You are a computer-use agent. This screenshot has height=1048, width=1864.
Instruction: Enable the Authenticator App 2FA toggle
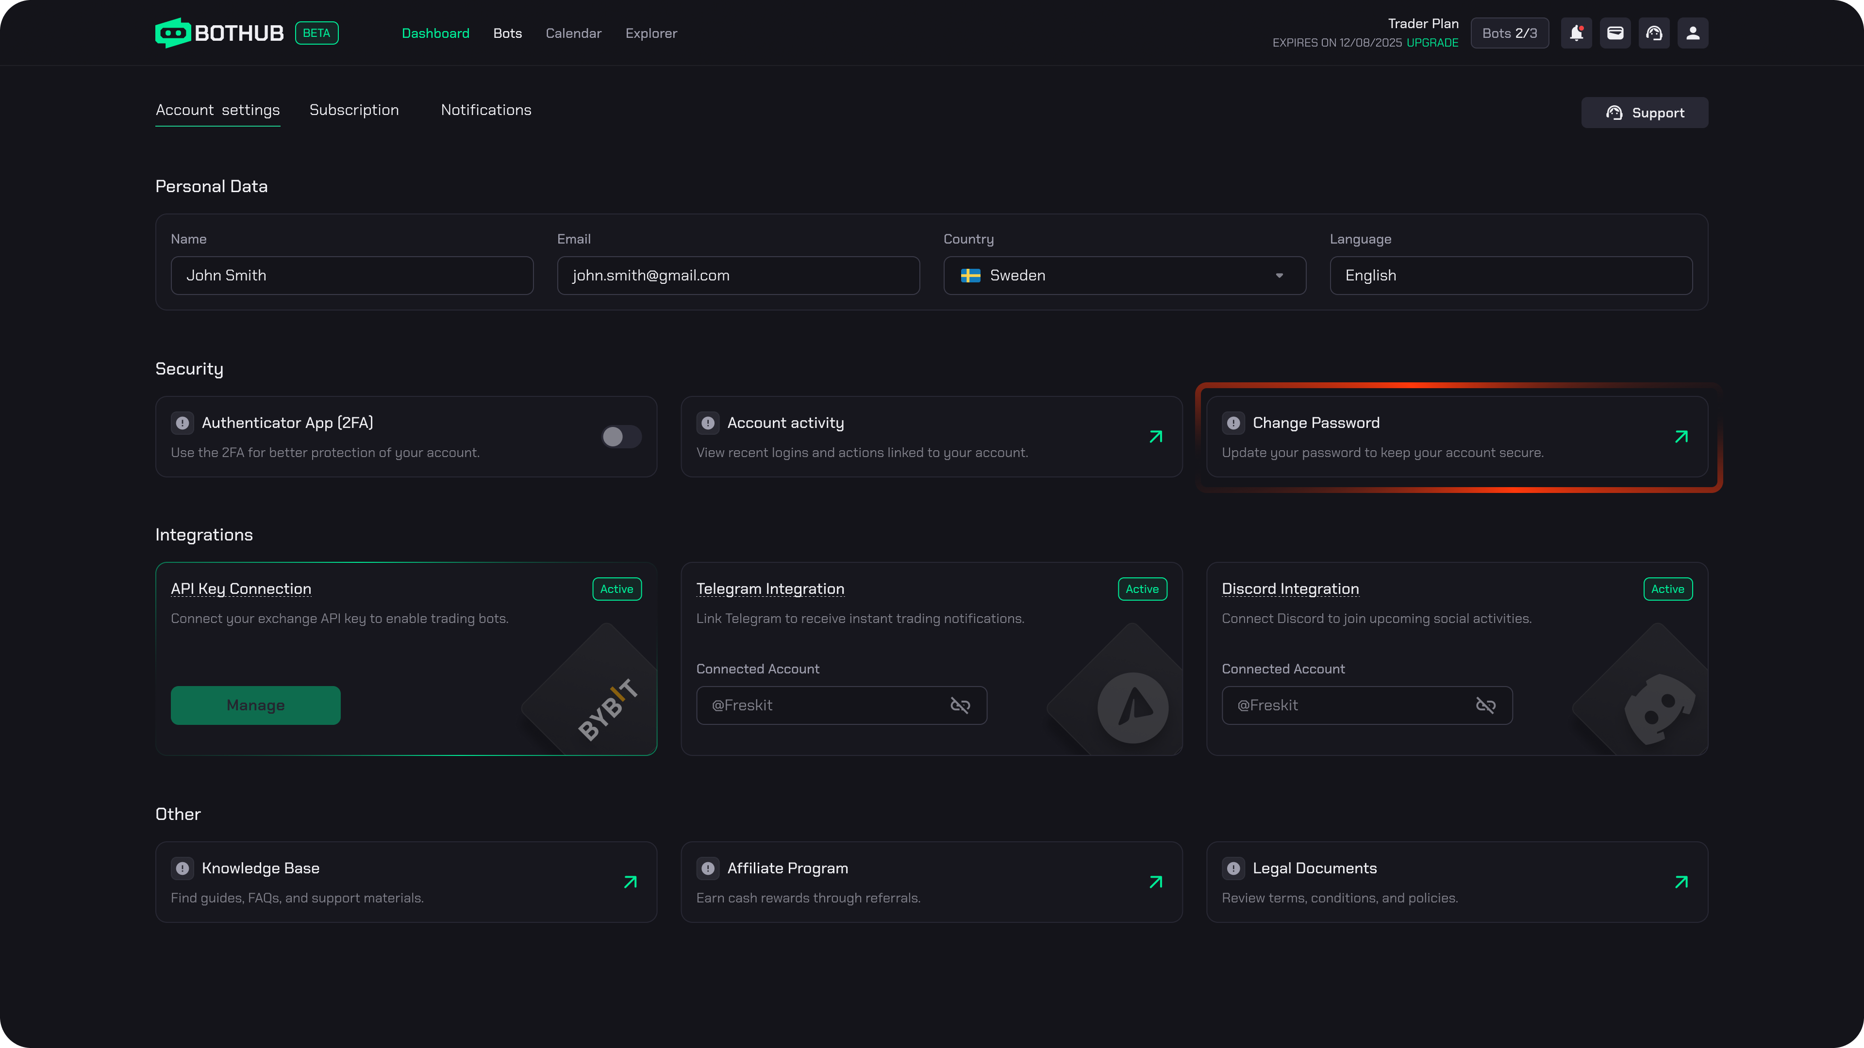coord(621,437)
